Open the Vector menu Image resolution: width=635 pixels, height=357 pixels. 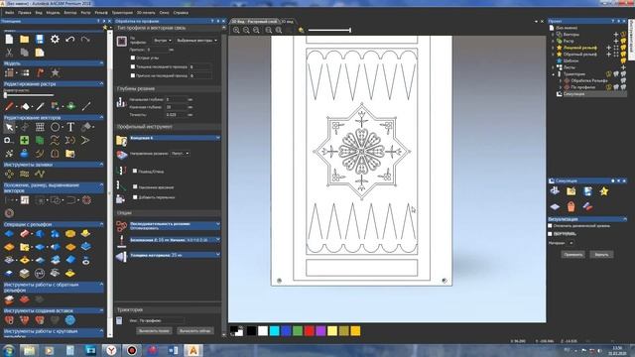coord(70,13)
